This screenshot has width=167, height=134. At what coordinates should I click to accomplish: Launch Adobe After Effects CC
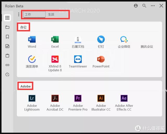point(124,103)
